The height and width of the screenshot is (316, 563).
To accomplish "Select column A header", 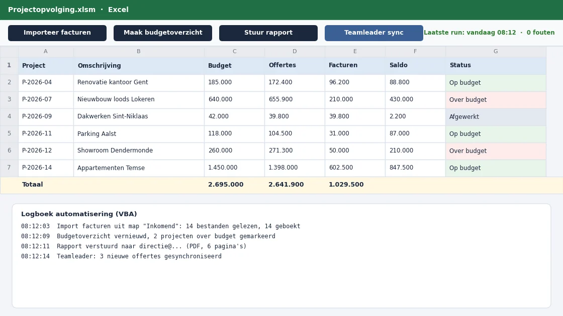I will click(x=46, y=51).
